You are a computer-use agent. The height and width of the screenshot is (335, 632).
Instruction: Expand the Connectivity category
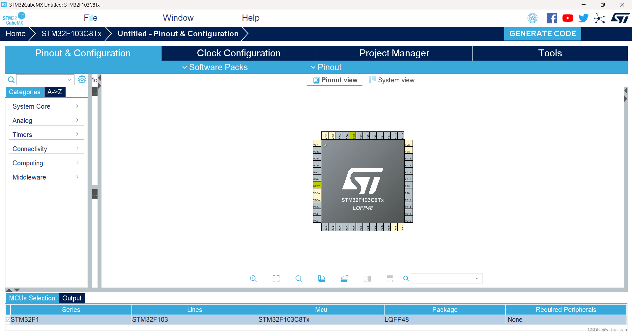[x=46, y=149]
